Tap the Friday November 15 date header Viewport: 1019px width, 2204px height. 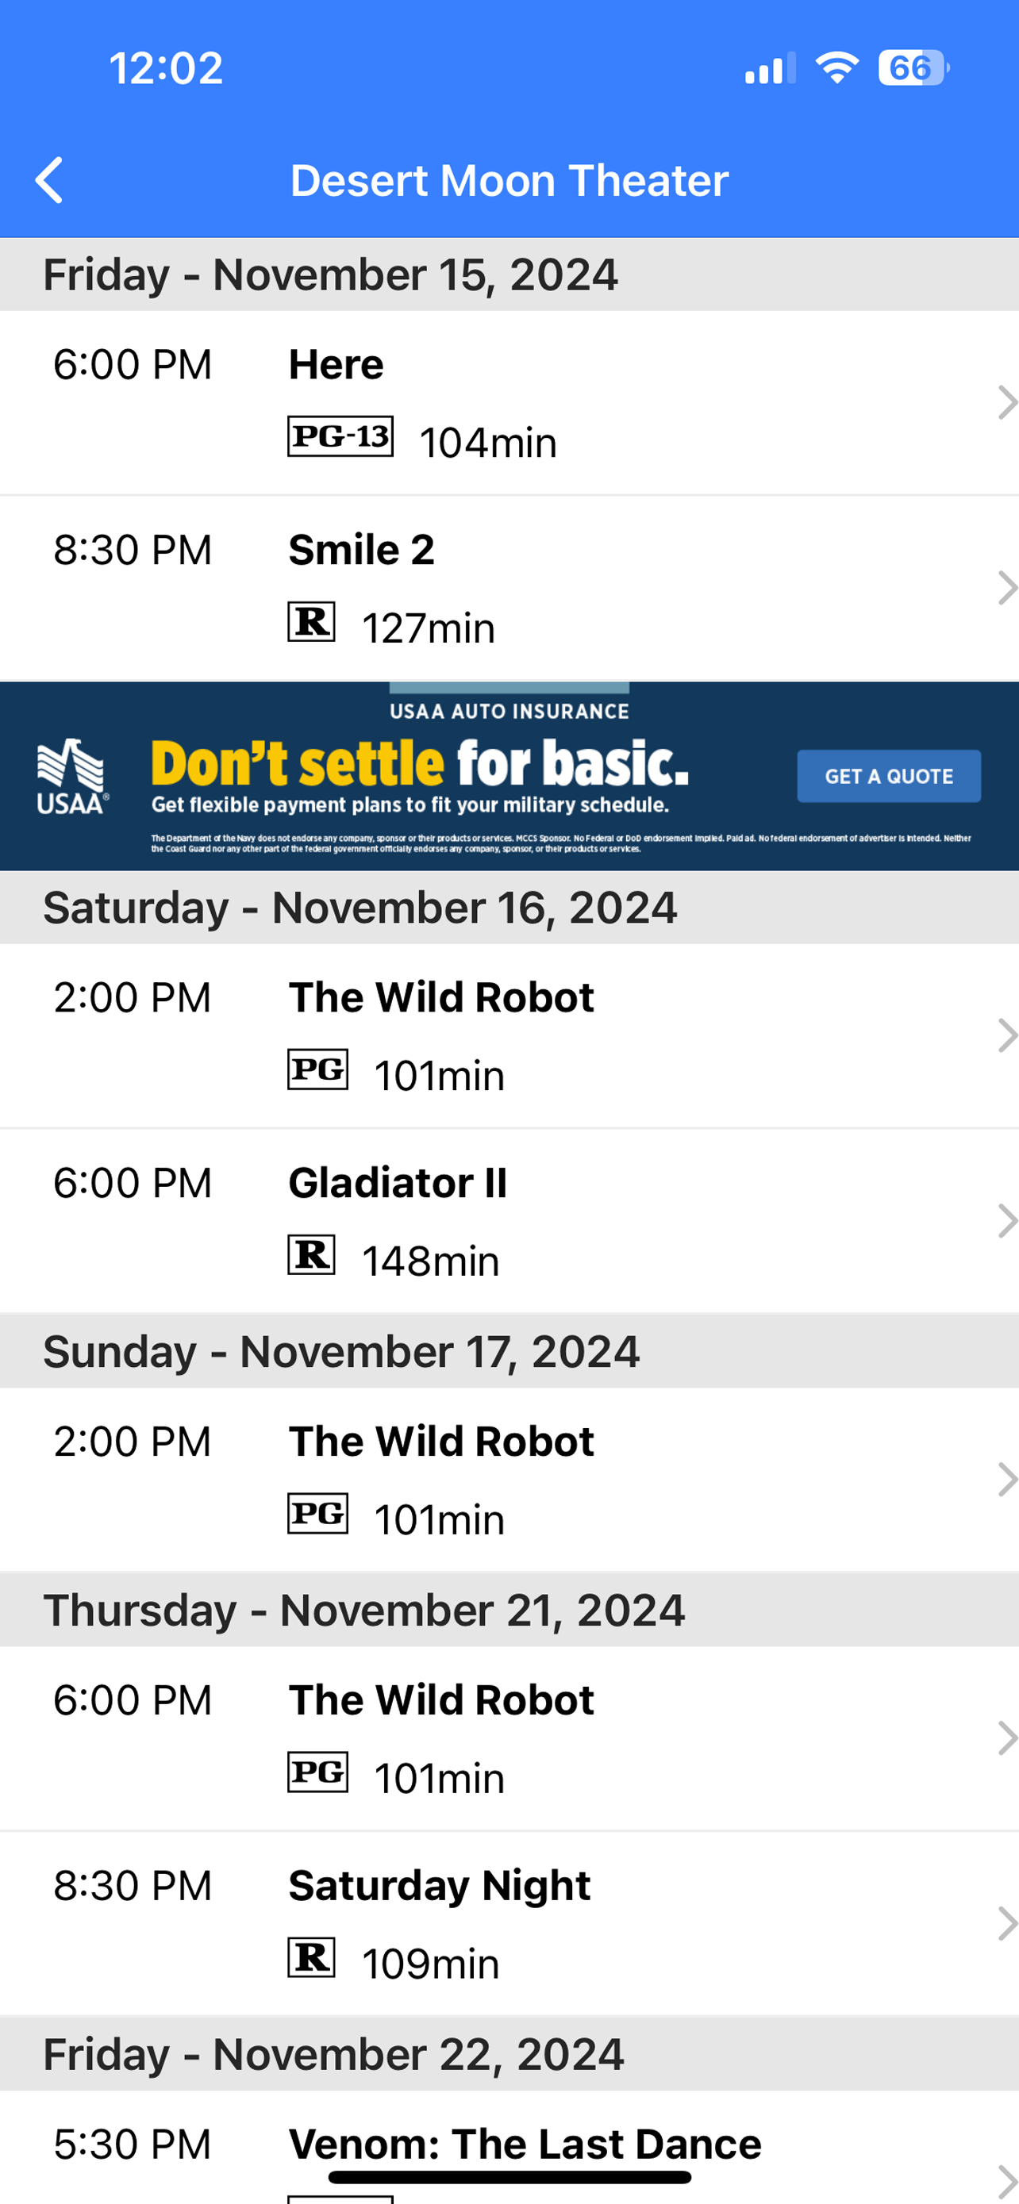pyautogui.click(x=509, y=275)
